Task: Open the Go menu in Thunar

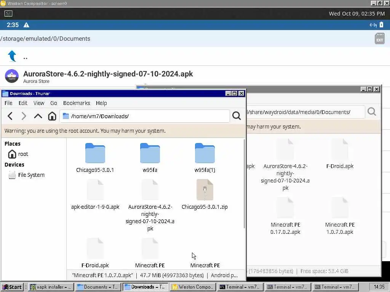Action: [x=53, y=103]
